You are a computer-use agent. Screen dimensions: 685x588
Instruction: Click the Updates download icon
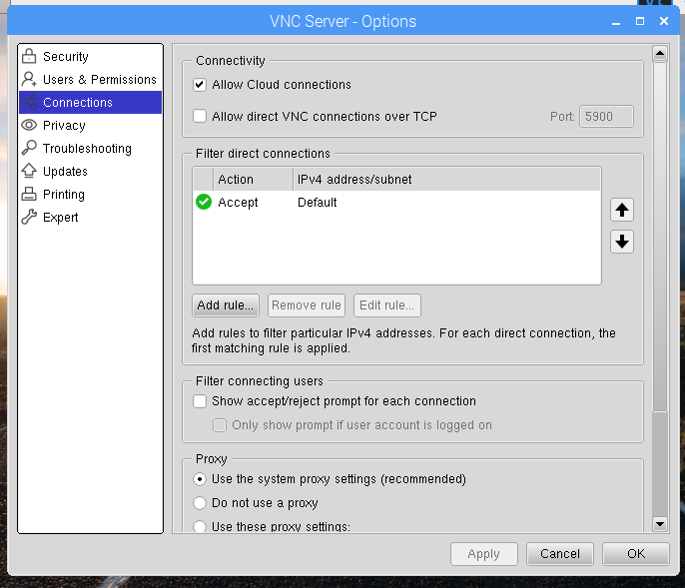tap(29, 172)
